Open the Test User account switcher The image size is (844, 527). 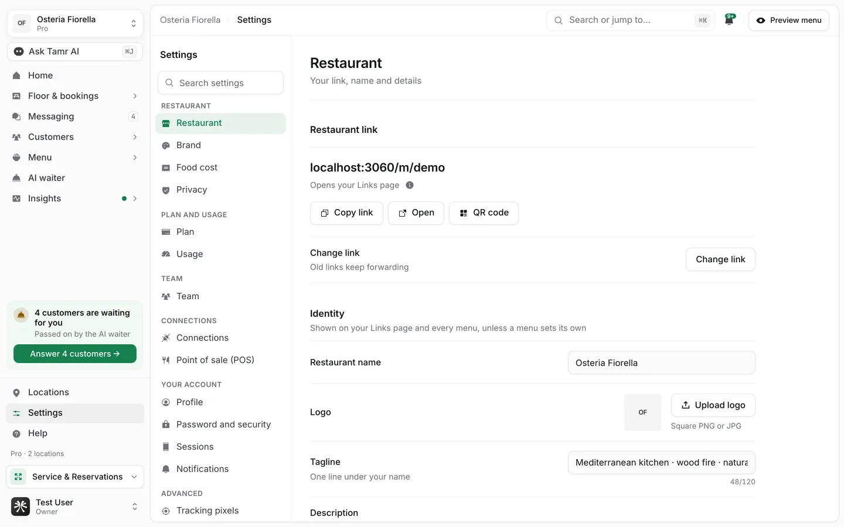coord(75,507)
